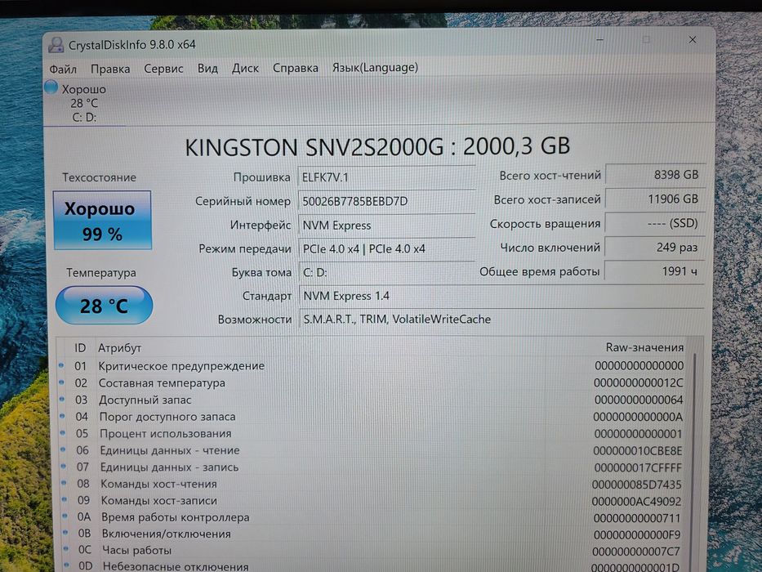Click the total host writes value 11906 GB
762x572 pixels.
(x=654, y=199)
